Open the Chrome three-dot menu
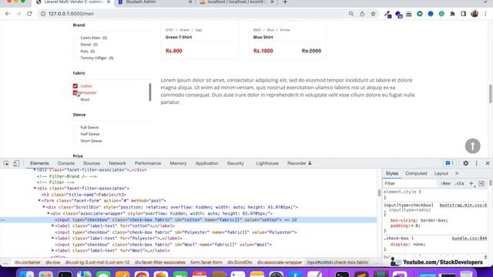 coord(485,14)
